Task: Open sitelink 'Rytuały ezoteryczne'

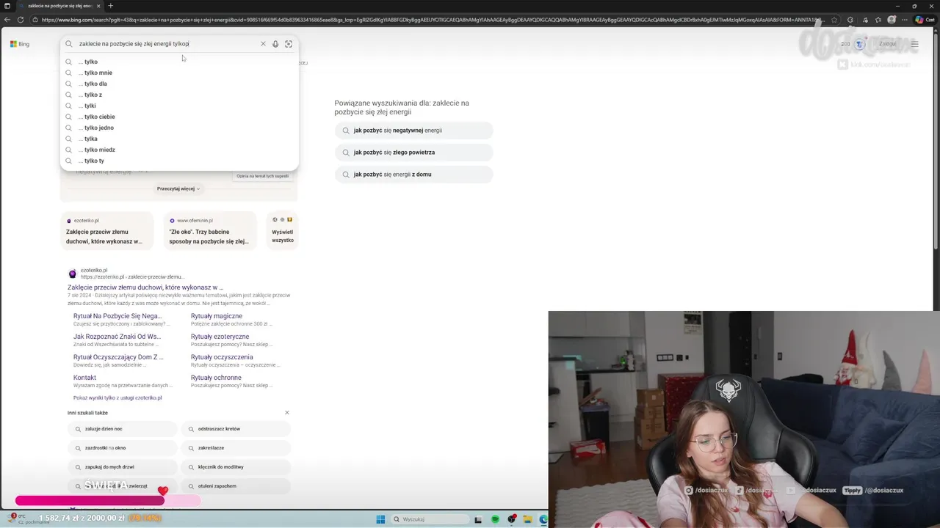Action: [220, 337]
